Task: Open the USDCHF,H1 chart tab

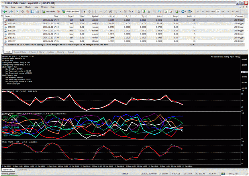Action: (22, 170)
